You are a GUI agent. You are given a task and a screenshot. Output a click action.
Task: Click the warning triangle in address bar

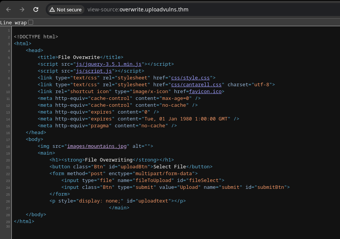pyautogui.click(x=52, y=9)
